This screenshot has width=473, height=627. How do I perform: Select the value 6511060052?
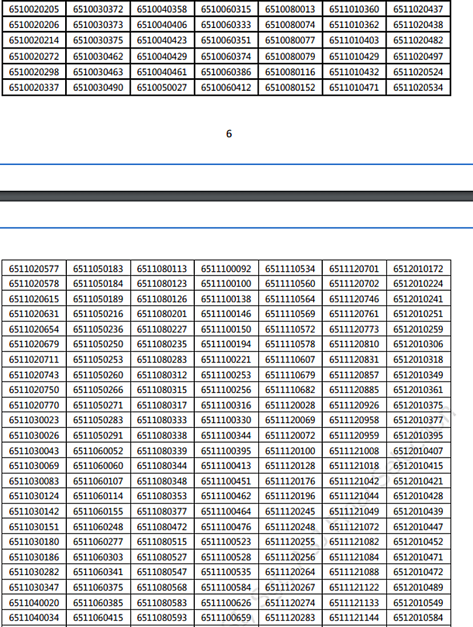click(x=98, y=451)
